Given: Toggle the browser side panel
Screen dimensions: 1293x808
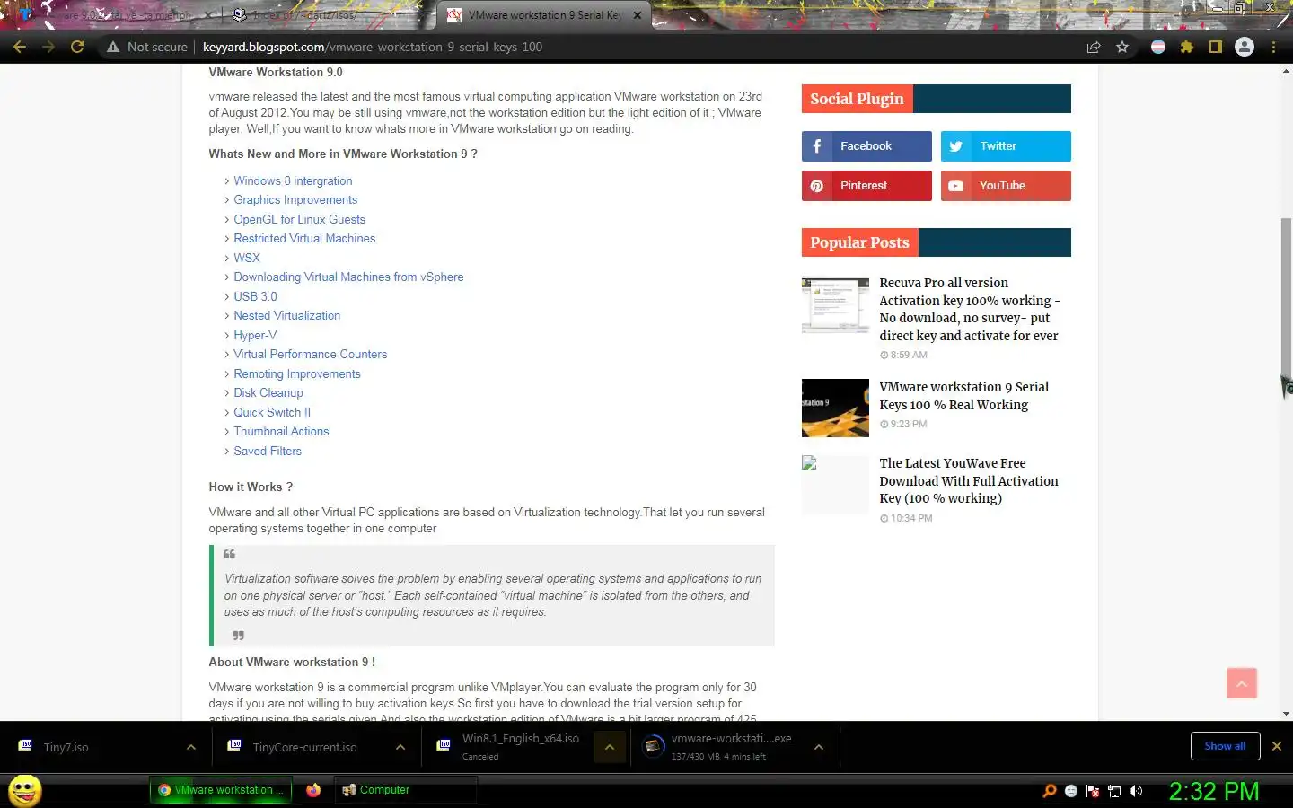Looking at the screenshot, I should tap(1216, 47).
